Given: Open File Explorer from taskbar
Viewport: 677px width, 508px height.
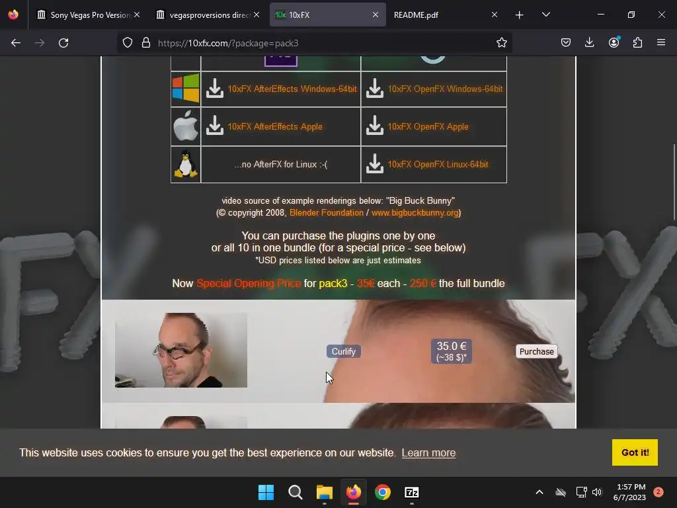Looking at the screenshot, I should [324, 492].
